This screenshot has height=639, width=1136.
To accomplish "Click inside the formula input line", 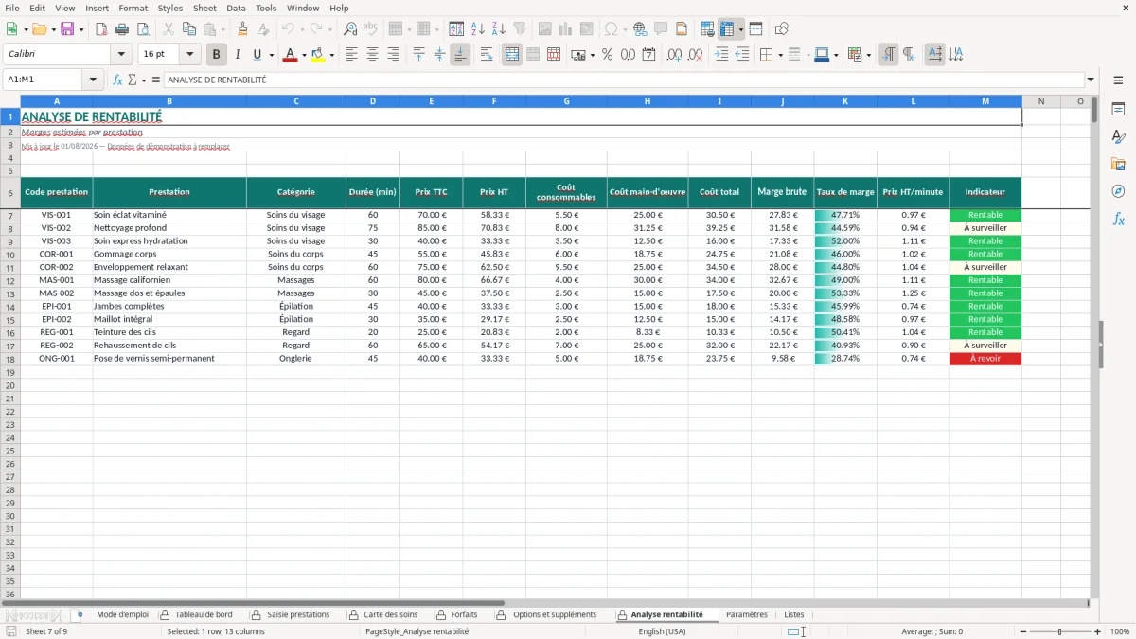I will [x=623, y=80].
